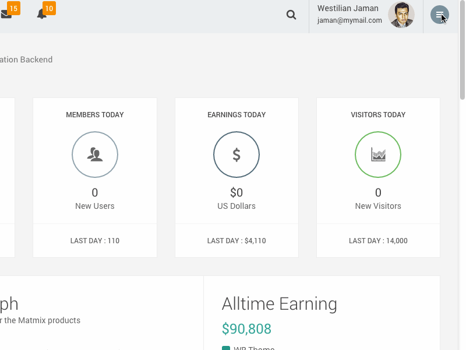Image resolution: width=466 pixels, height=350 pixels.
Task: Click the message count badge showing 15
Action: point(15,9)
